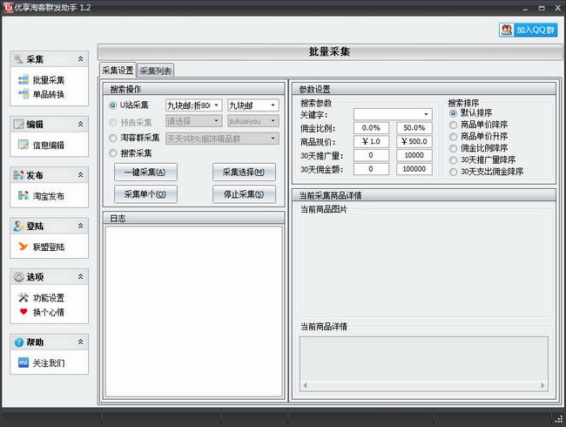This screenshot has width=566, height=427.
Task: Click the publish icon in 发布 header
Action: pyautogui.click(x=19, y=175)
